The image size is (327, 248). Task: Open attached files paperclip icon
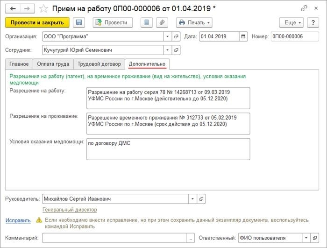pos(162,22)
